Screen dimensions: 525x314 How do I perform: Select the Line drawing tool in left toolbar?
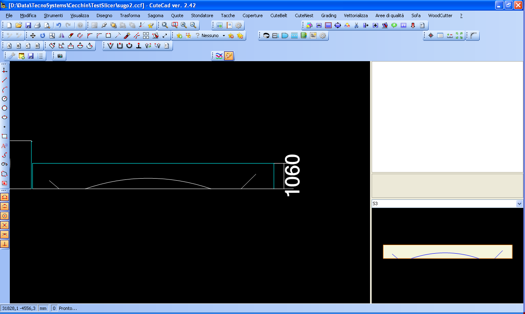point(4,80)
